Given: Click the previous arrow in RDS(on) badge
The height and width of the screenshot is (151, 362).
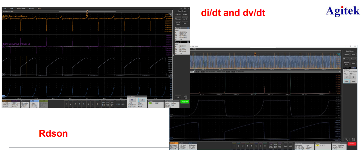Looking at the screenshot, I should pyautogui.click(x=347, y=77).
